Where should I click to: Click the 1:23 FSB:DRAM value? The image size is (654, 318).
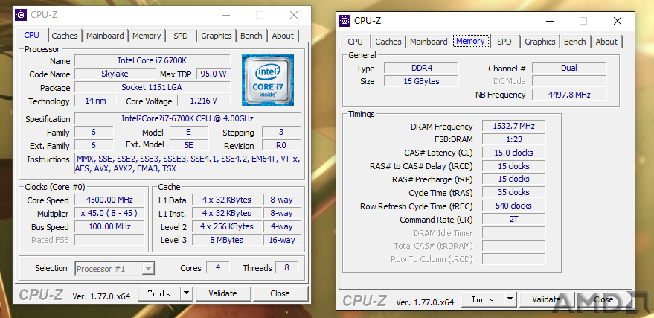pos(514,139)
